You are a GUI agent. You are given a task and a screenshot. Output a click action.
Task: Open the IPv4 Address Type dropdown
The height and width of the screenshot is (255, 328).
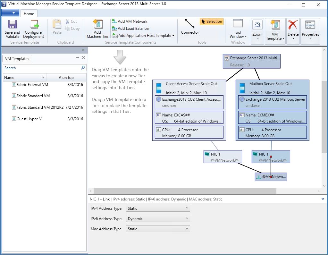coord(158,208)
